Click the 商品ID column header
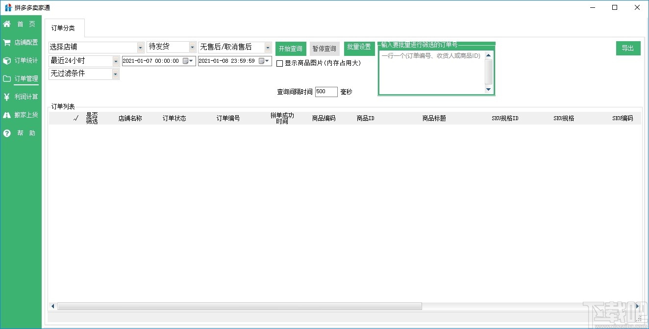The width and height of the screenshot is (649, 329). coord(366,118)
